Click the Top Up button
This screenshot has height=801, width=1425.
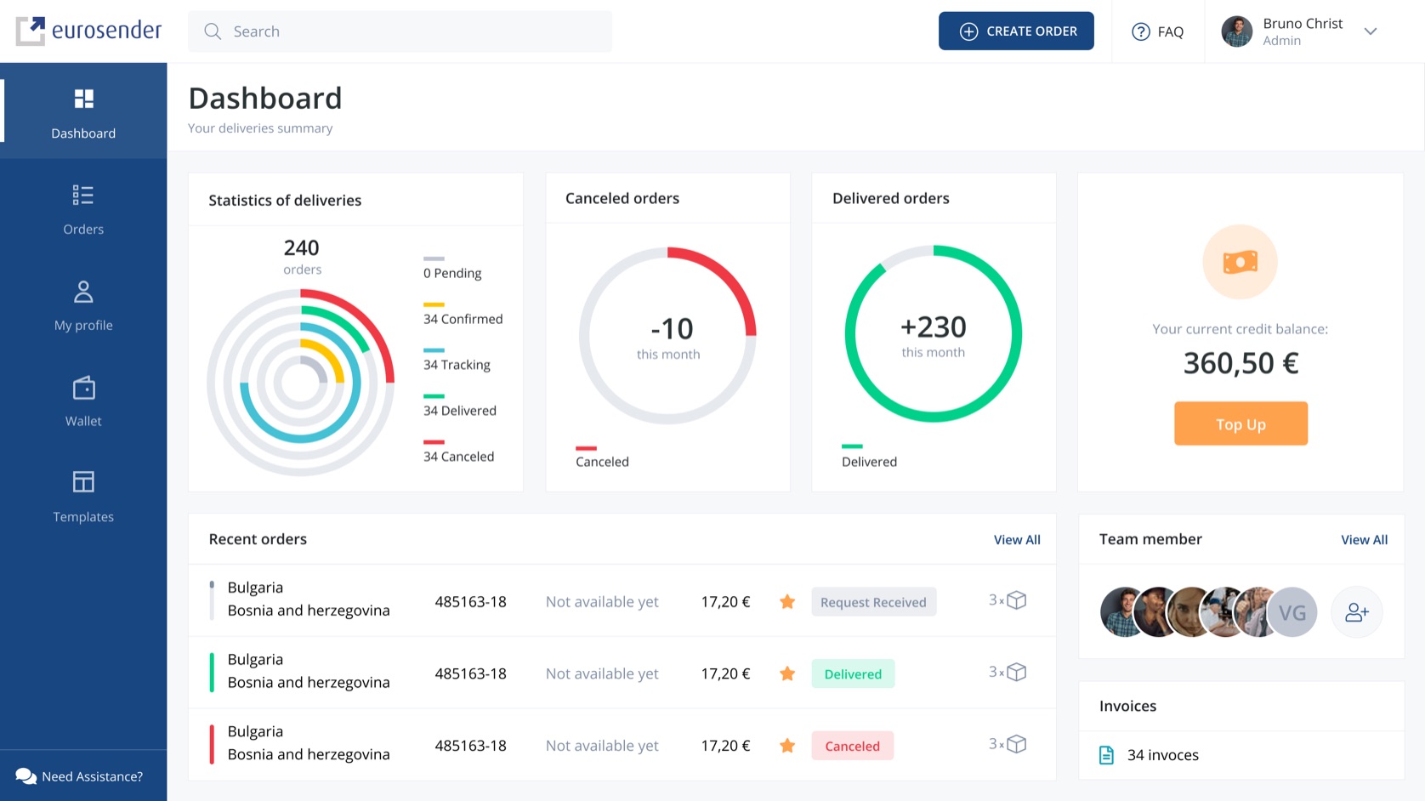click(x=1240, y=423)
